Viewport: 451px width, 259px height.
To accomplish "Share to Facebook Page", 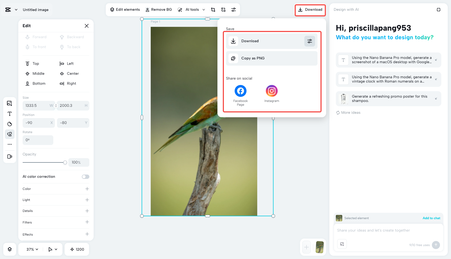I will 241,95.
